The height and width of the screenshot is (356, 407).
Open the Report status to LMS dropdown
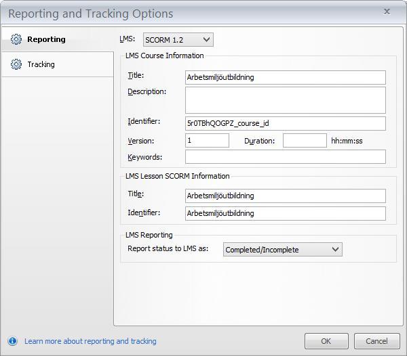click(x=283, y=250)
